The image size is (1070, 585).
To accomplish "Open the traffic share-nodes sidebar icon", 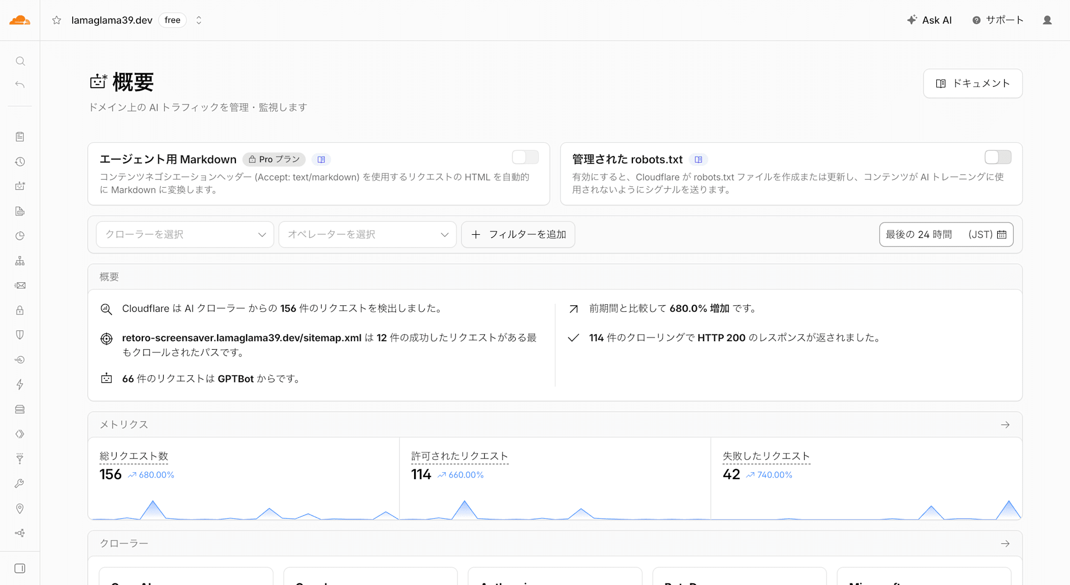I will 20,533.
